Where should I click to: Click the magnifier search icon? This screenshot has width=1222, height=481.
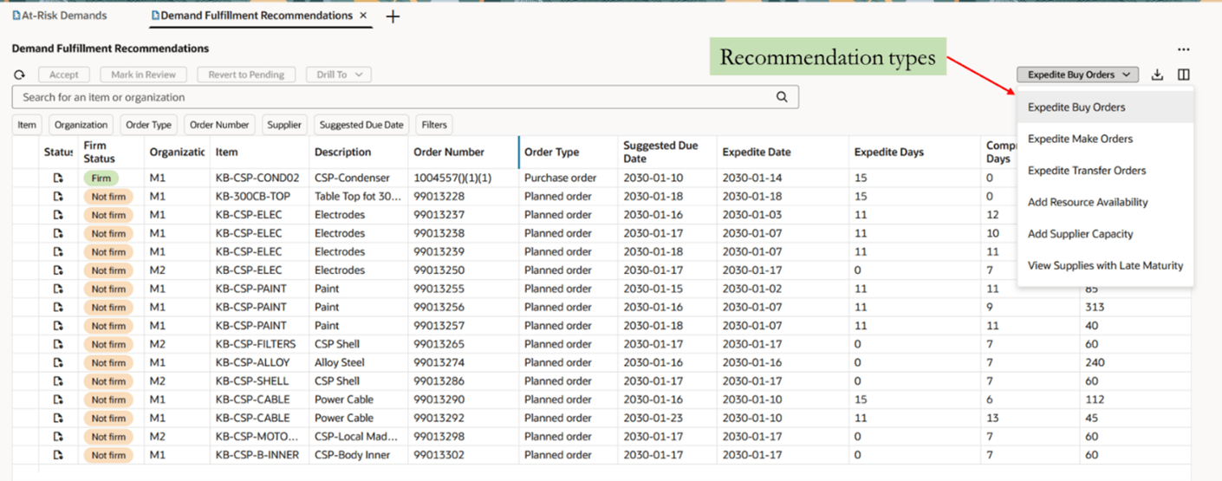[x=782, y=97]
